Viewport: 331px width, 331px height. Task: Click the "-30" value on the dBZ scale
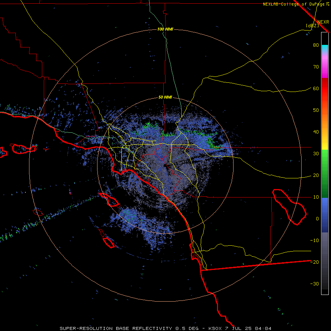point(314,284)
